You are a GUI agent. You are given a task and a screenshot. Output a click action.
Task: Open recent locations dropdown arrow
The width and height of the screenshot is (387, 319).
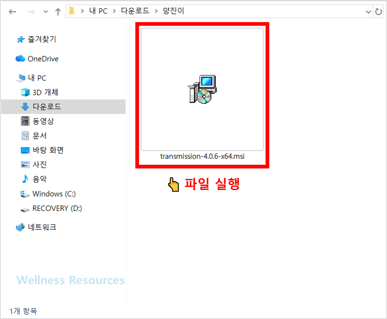click(46, 12)
